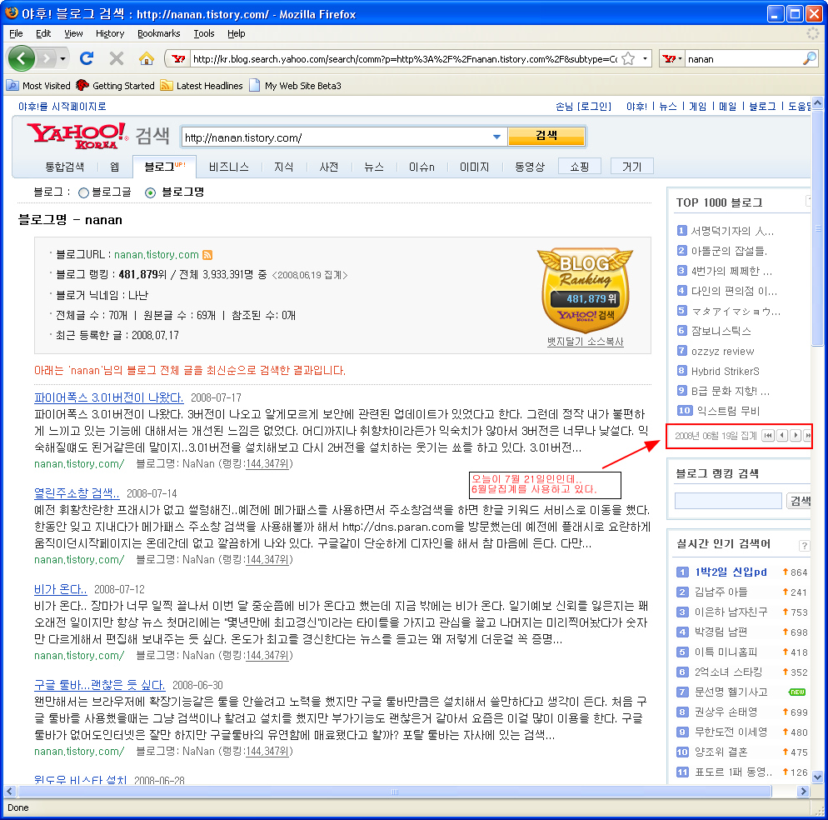Go back with the Firefox back arrow
This screenshot has height=820, width=828.
(21, 58)
